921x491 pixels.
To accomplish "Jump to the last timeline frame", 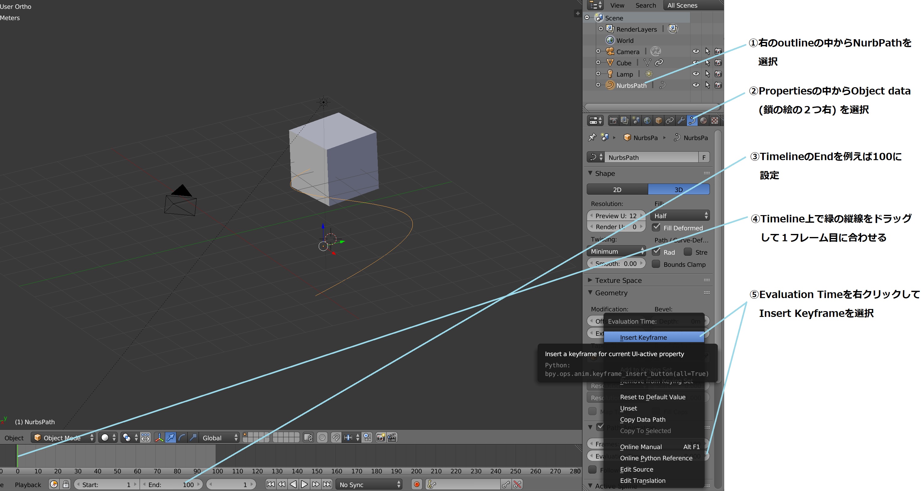I will point(327,485).
